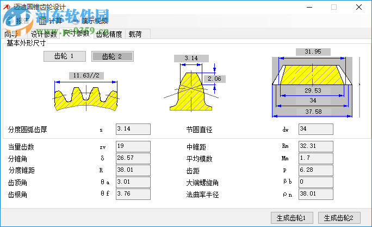Click the single tooth profile diagram
Screen dimensions: 372x227
tap(191, 92)
